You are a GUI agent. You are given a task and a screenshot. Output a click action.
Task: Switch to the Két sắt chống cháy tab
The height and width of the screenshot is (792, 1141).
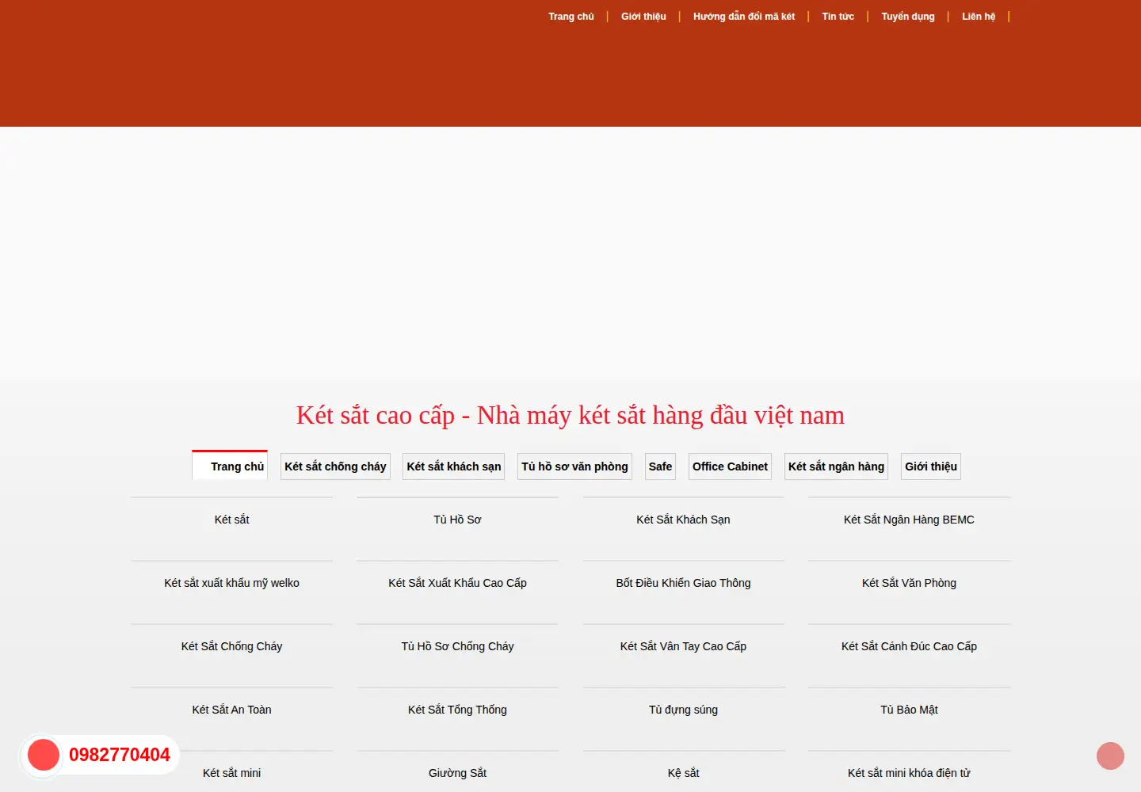pyautogui.click(x=335, y=466)
